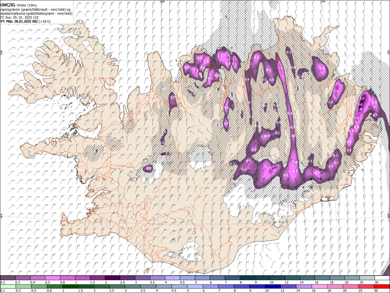Click the '2.6' precipitation value on east coast
The height and width of the screenshot is (293, 390).
click(x=359, y=109)
